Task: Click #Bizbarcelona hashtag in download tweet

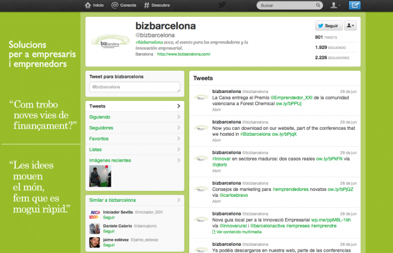Action: (255, 134)
